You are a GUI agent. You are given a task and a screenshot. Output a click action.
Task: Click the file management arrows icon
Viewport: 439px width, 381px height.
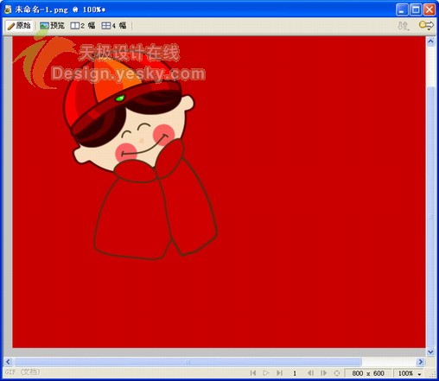[x=404, y=26]
